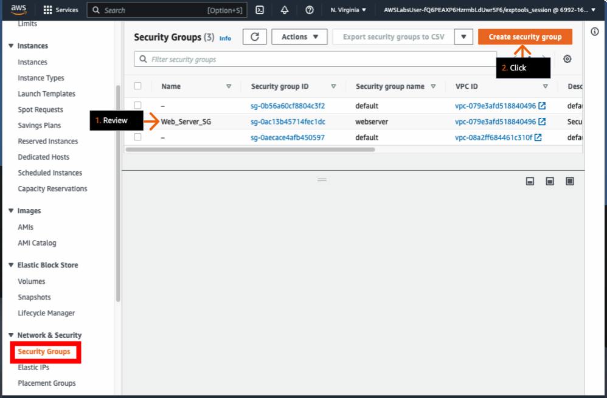Click the info circle on the right edge

[x=594, y=31]
